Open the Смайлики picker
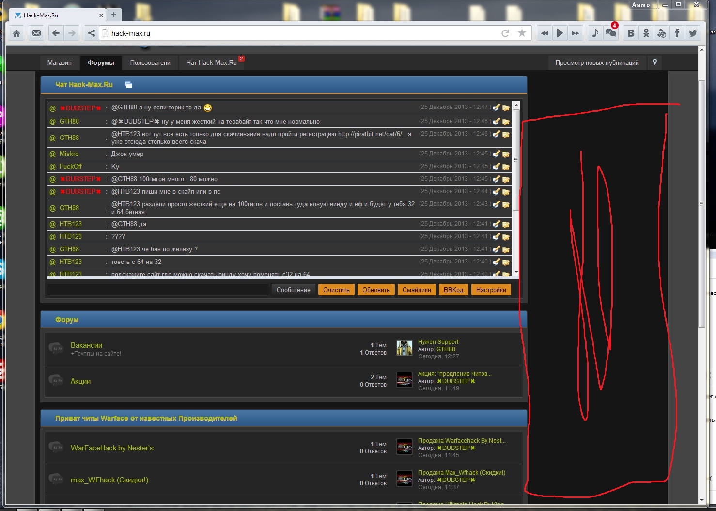The width and height of the screenshot is (716, 511). 417,290
